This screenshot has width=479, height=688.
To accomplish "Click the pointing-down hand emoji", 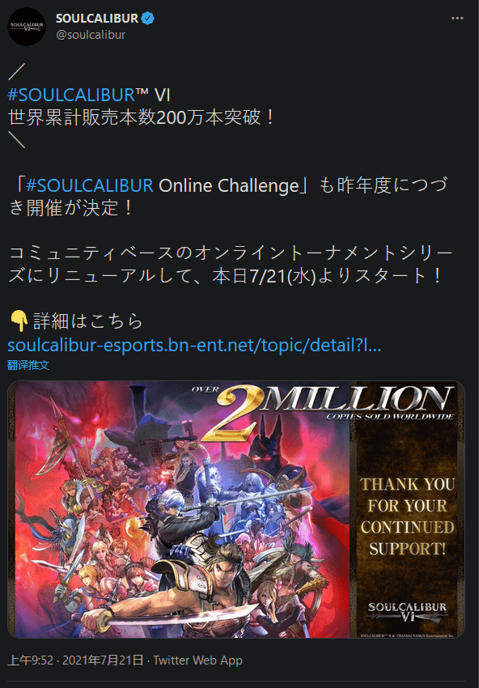I will pyautogui.click(x=19, y=322).
